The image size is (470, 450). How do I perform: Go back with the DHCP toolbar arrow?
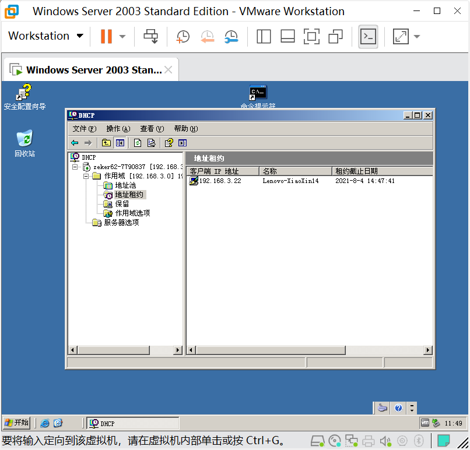75,143
